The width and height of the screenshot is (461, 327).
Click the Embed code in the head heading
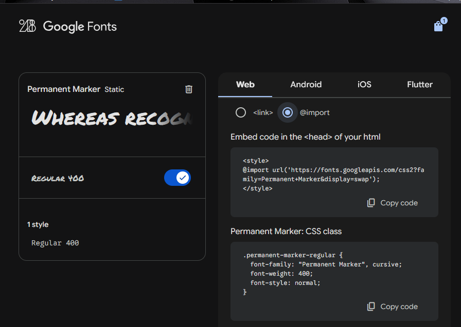point(306,137)
